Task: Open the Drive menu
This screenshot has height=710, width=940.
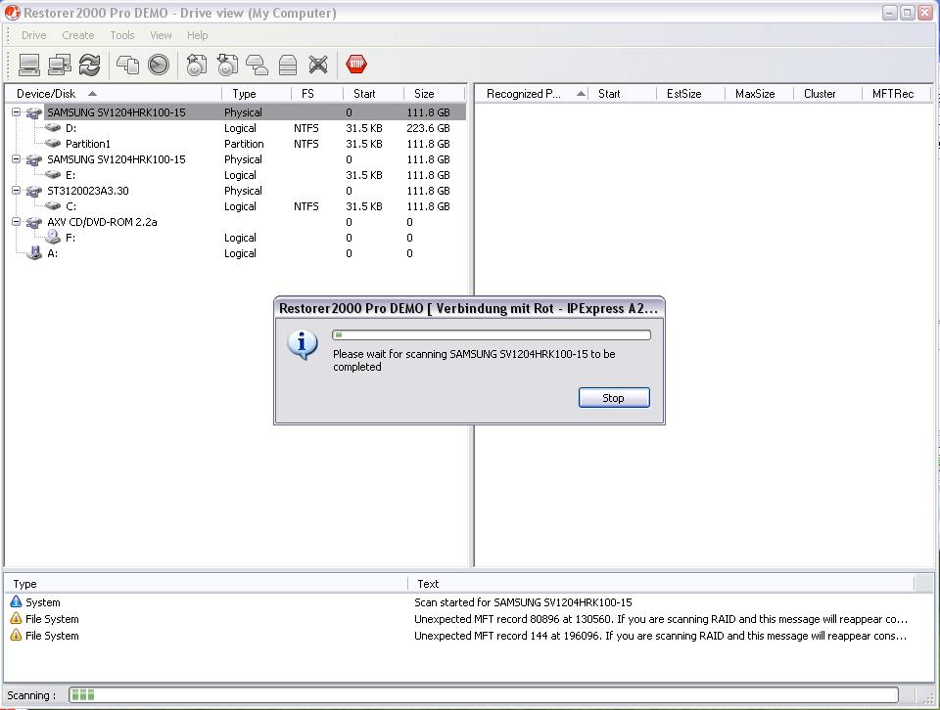Action: point(33,35)
